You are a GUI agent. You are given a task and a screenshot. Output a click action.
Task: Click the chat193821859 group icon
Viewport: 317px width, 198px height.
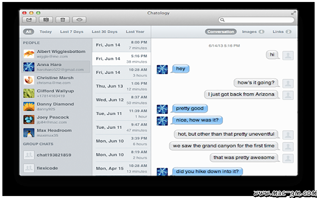[29, 155]
